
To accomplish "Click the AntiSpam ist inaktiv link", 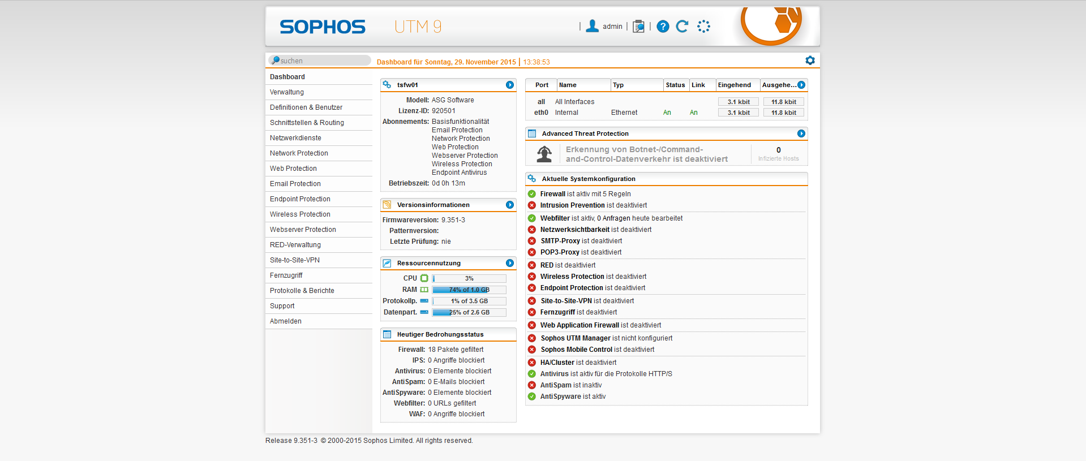I will click(x=571, y=385).
